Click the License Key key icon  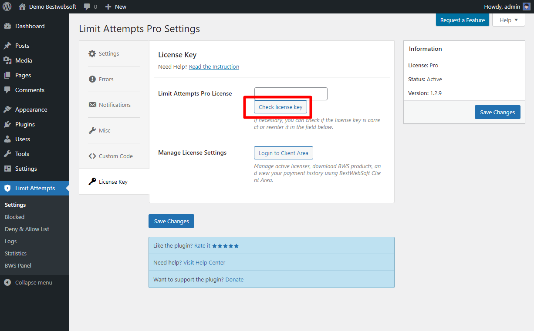click(x=92, y=182)
